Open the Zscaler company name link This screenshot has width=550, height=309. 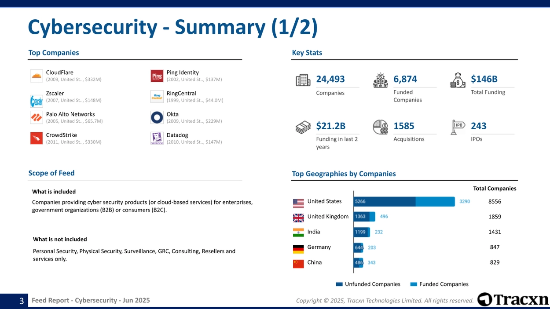tap(55, 93)
